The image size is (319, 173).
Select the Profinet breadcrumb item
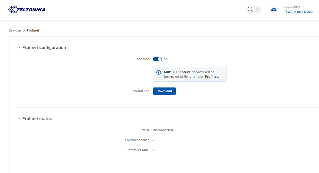pyautogui.click(x=33, y=31)
